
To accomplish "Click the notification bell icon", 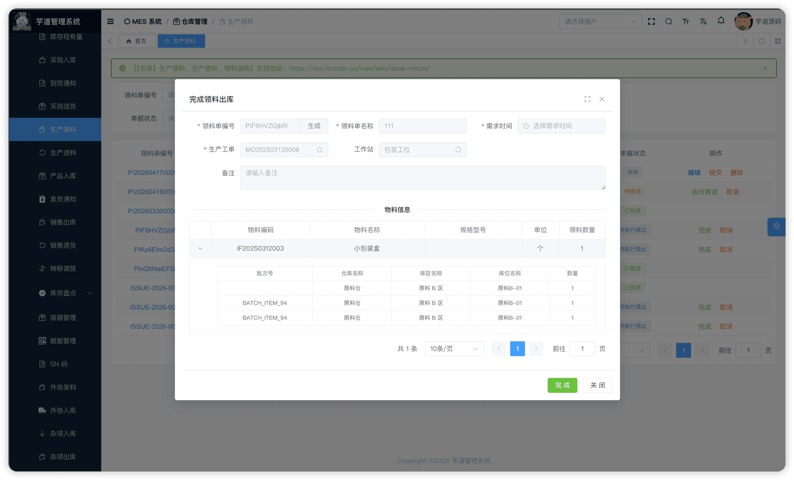I will click(x=721, y=21).
